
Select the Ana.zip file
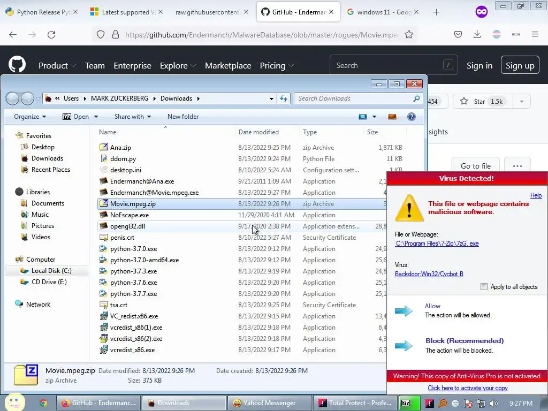120,148
